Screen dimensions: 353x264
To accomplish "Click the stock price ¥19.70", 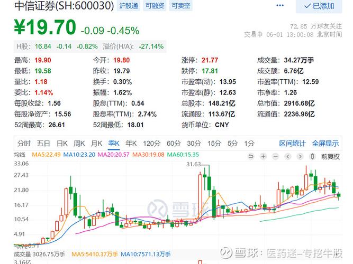I will pyautogui.click(x=45, y=27).
